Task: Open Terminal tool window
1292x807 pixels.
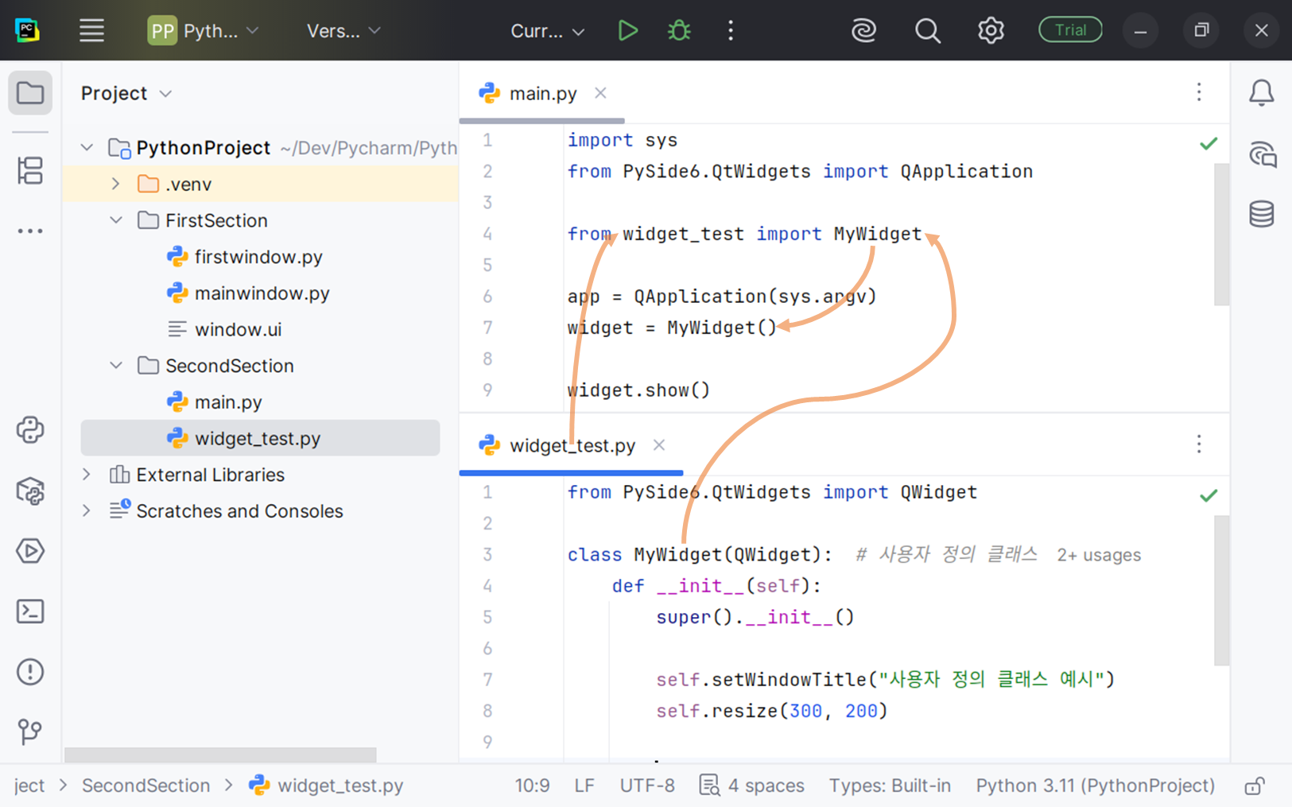Action: pyautogui.click(x=30, y=611)
